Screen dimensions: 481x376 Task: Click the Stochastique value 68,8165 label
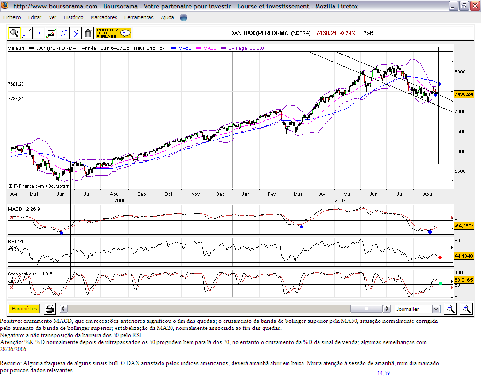(464, 280)
